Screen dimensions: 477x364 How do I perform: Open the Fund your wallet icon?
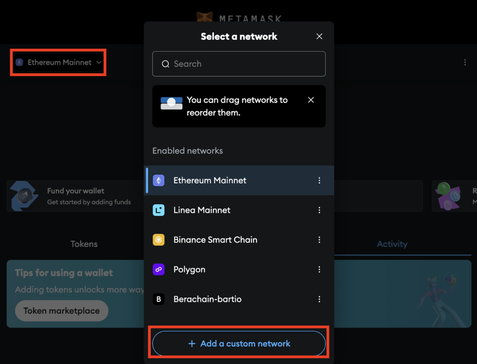pyautogui.click(x=23, y=196)
